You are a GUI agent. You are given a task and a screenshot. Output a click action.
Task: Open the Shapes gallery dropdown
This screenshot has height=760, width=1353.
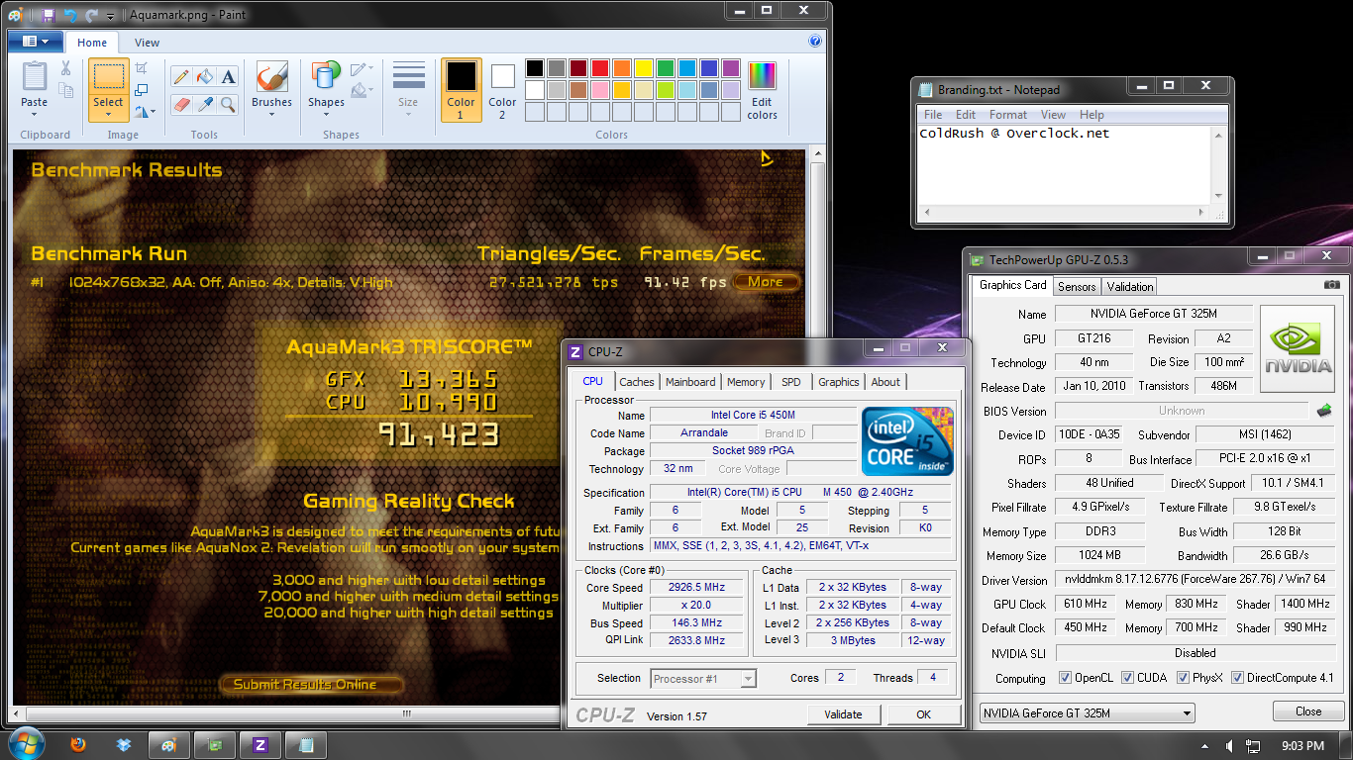point(326,113)
